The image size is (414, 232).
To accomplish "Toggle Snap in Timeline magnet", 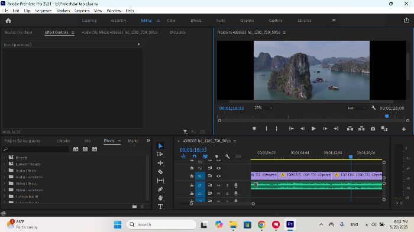I will (x=195, y=156).
